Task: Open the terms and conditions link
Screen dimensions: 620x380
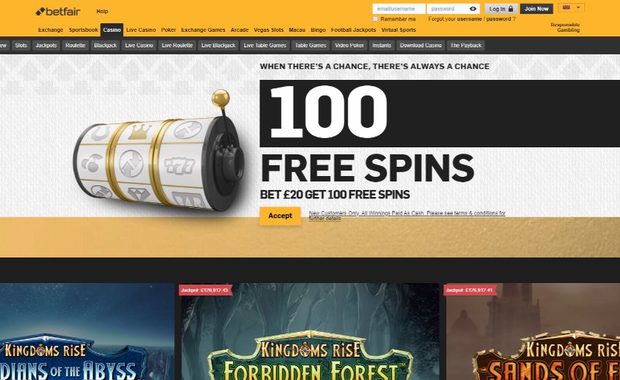Action: point(407,216)
